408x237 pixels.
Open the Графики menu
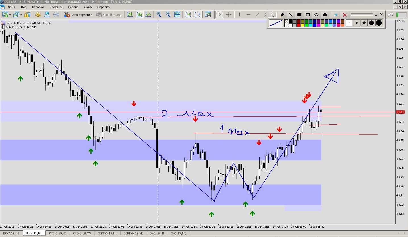[56, 7]
